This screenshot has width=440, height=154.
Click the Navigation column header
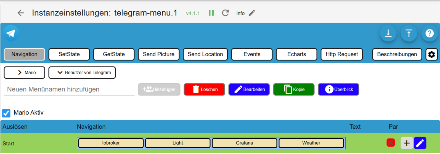(91, 127)
